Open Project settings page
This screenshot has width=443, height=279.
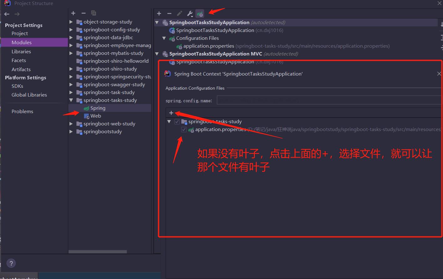20,33
